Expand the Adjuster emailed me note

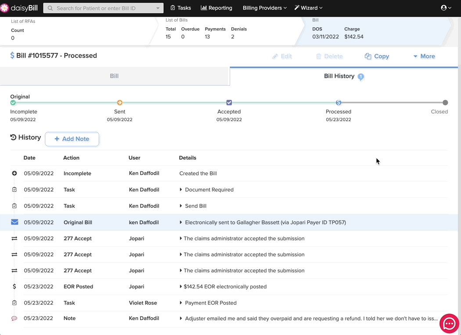point(181,318)
